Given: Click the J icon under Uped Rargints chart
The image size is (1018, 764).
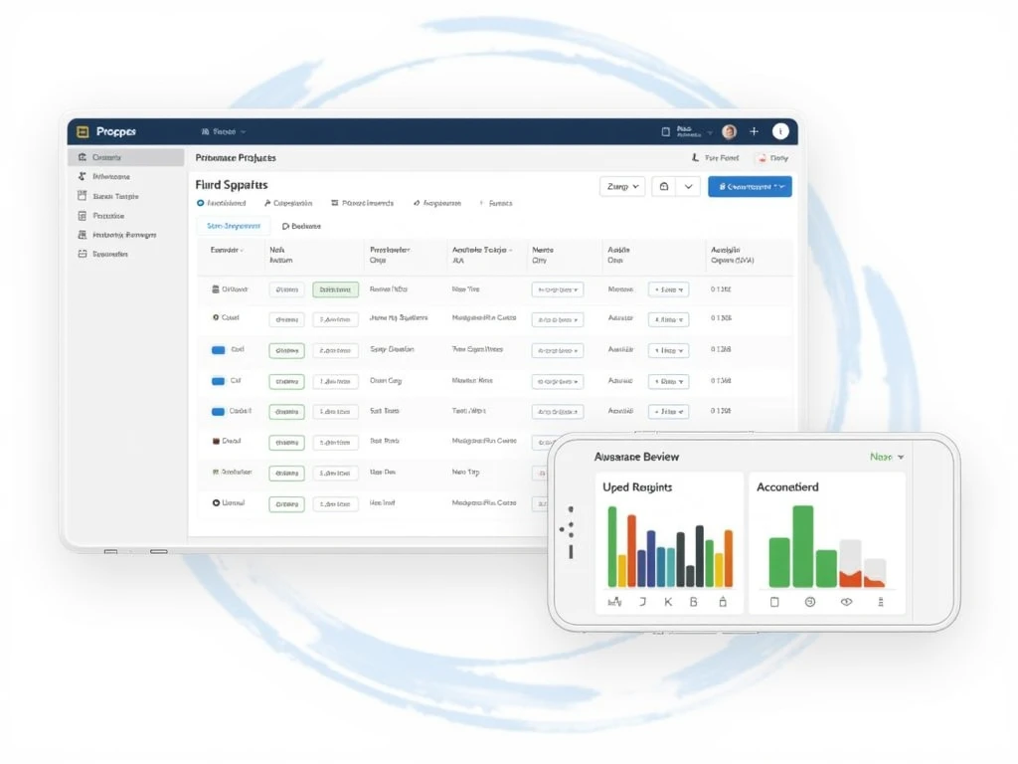Looking at the screenshot, I should [x=642, y=602].
